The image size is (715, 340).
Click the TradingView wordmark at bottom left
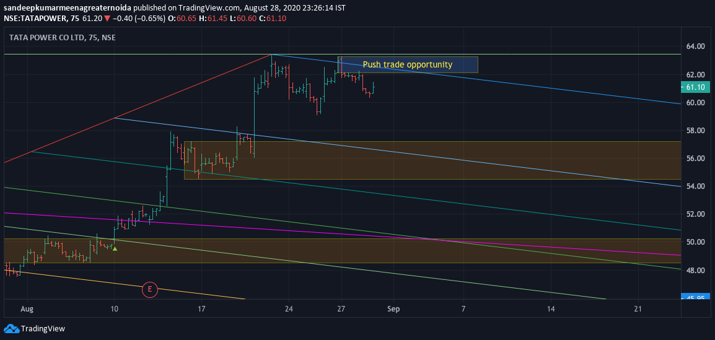click(x=43, y=329)
